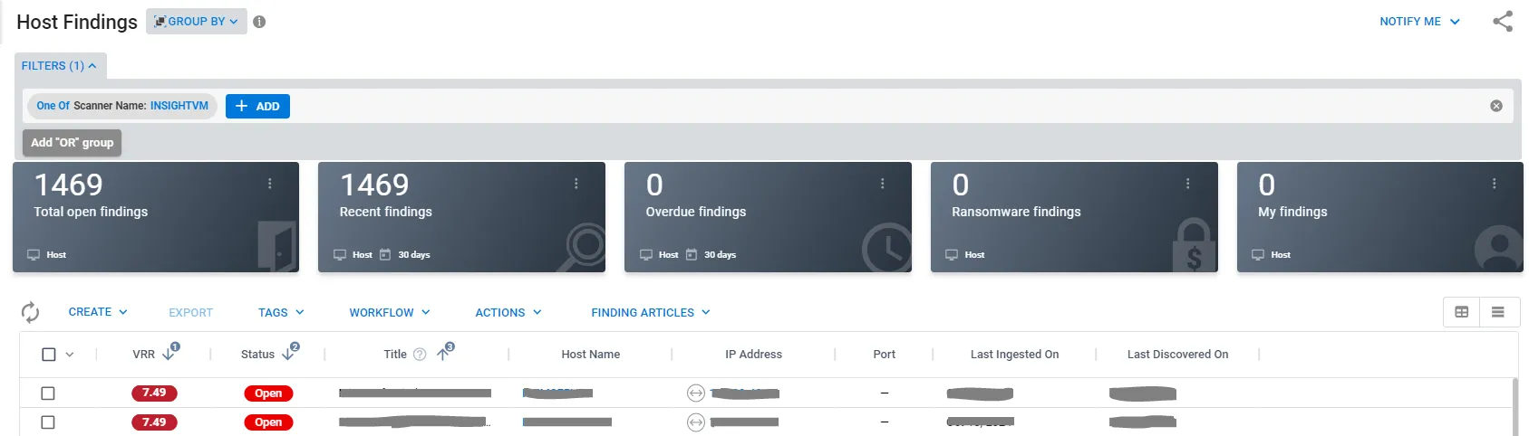
Task: Click the calendar icon on Overdue findings card
Action: click(692, 255)
